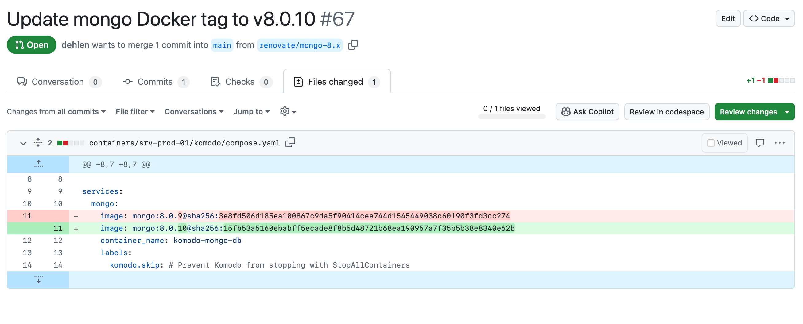Click the Edit button
The height and width of the screenshot is (324, 803).
pyautogui.click(x=728, y=18)
